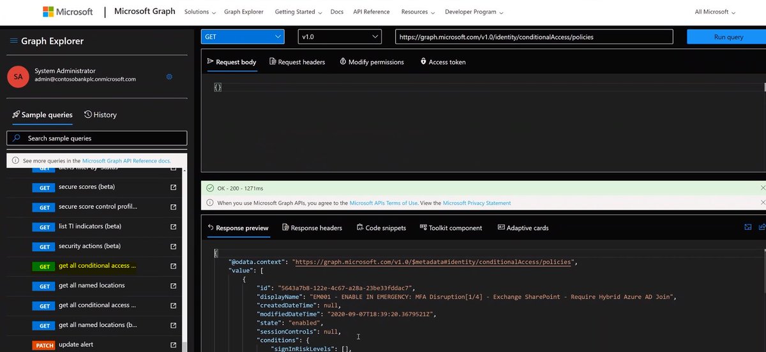Open Microsoft APIs Terms of Use link
766x352 pixels.
[x=384, y=203]
